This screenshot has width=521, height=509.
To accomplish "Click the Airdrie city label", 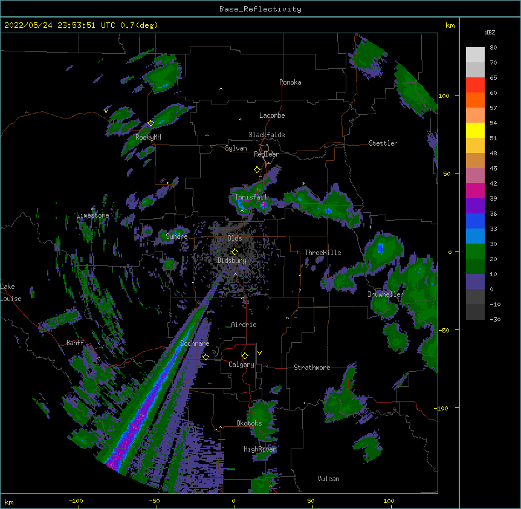I will 244,325.
